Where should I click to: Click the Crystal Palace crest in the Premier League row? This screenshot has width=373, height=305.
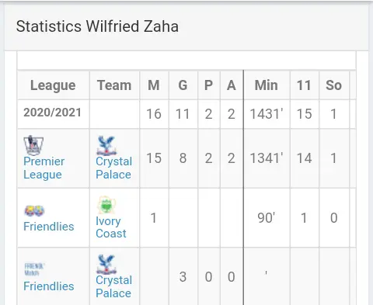click(x=106, y=146)
